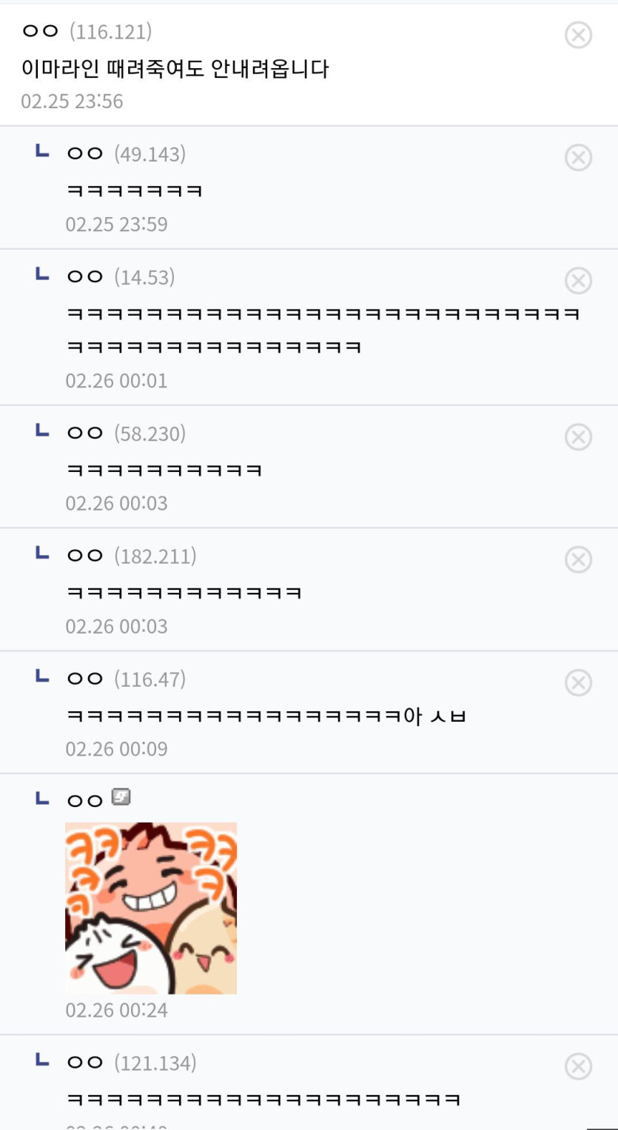The height and width of the screenshot is (1130, 618).
Task: Click the timestamp 02.26 00:24 under the sticker
Action: point(116,1010)
